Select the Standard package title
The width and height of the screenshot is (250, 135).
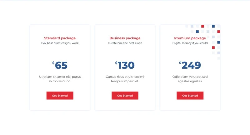click(x=60, y=38)
